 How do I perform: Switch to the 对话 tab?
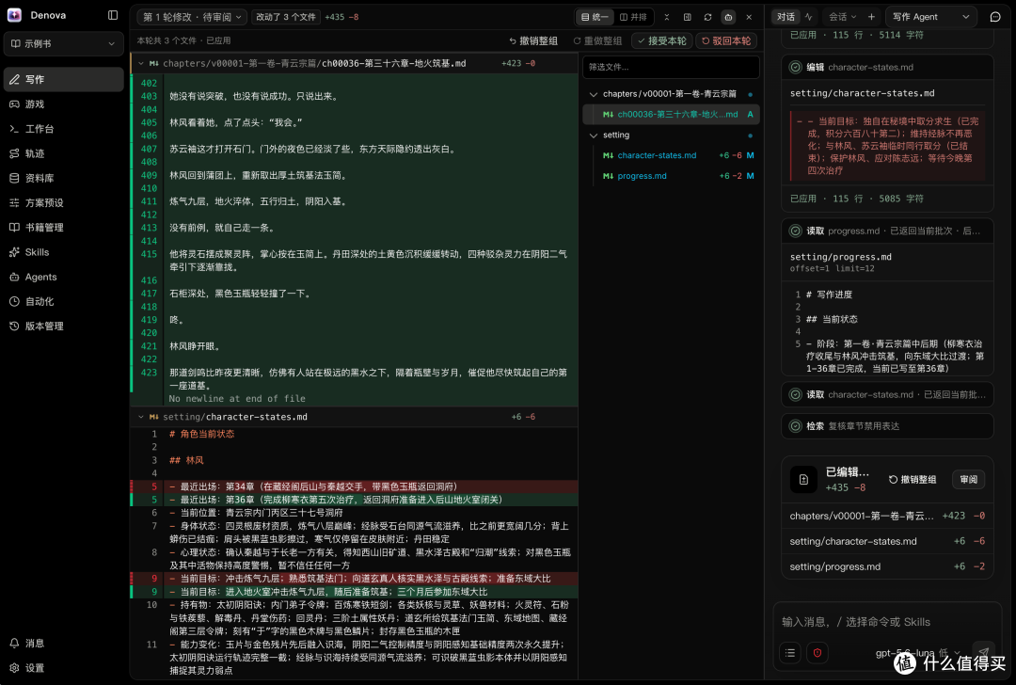click(786, 17)
